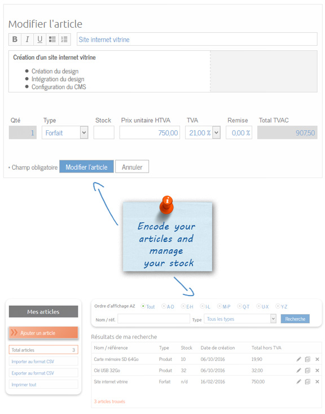Open Exporter au format CSV
This screenshot has height=414, width=325.
coord(43,373)
